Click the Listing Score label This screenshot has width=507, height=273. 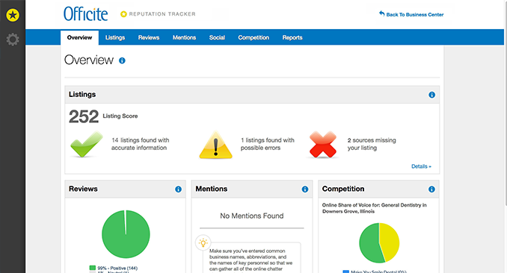120,116
